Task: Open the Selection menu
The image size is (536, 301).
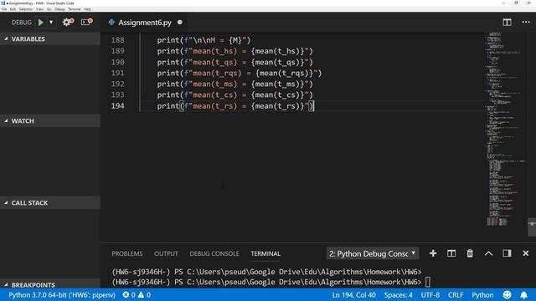Action: pyautogui.click(x=26, y=9)
